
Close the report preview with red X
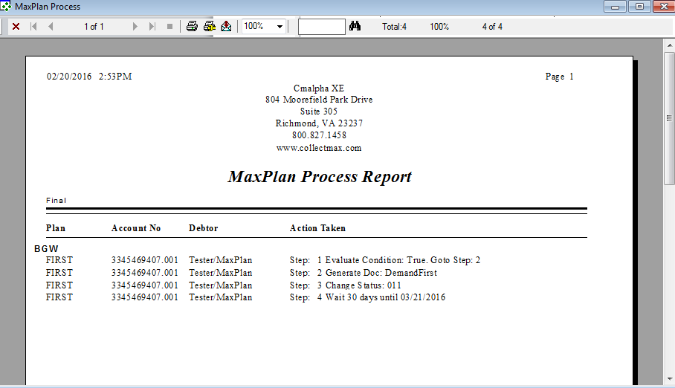pos(16,27)
